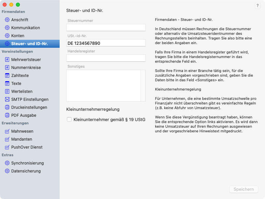Image resolution: width=265 pixels, height=199 pixels.
Task: Click the Kommunikation gear icon in sidebar
Action: click(x=7, y=28)
